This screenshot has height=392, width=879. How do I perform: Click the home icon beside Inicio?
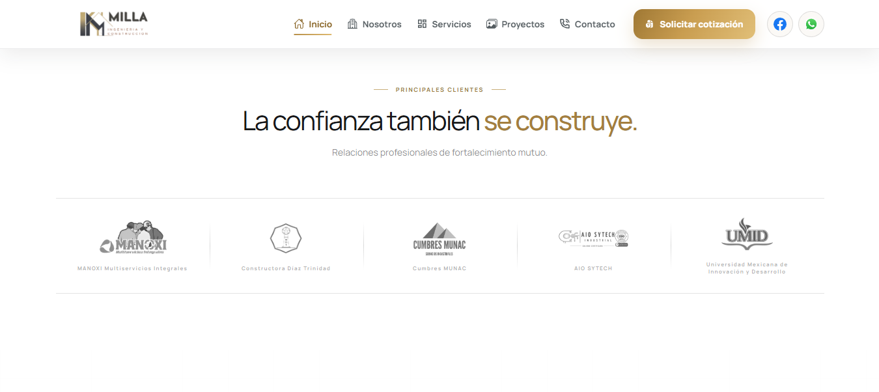click(299, 24)
